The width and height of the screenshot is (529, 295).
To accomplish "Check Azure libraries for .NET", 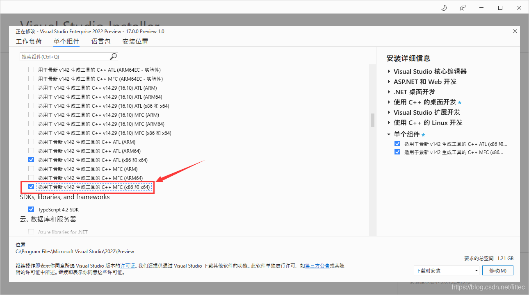I will [31, 232].
